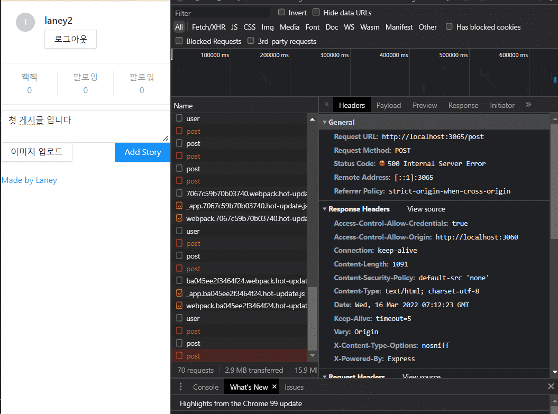Click the request list scrollbar thumb
The width and height of the screenshot is (558, 414).
[x=312, y=319]
